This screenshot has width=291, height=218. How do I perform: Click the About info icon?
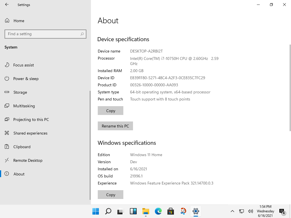pyautogui.click(x=7, y=174)
